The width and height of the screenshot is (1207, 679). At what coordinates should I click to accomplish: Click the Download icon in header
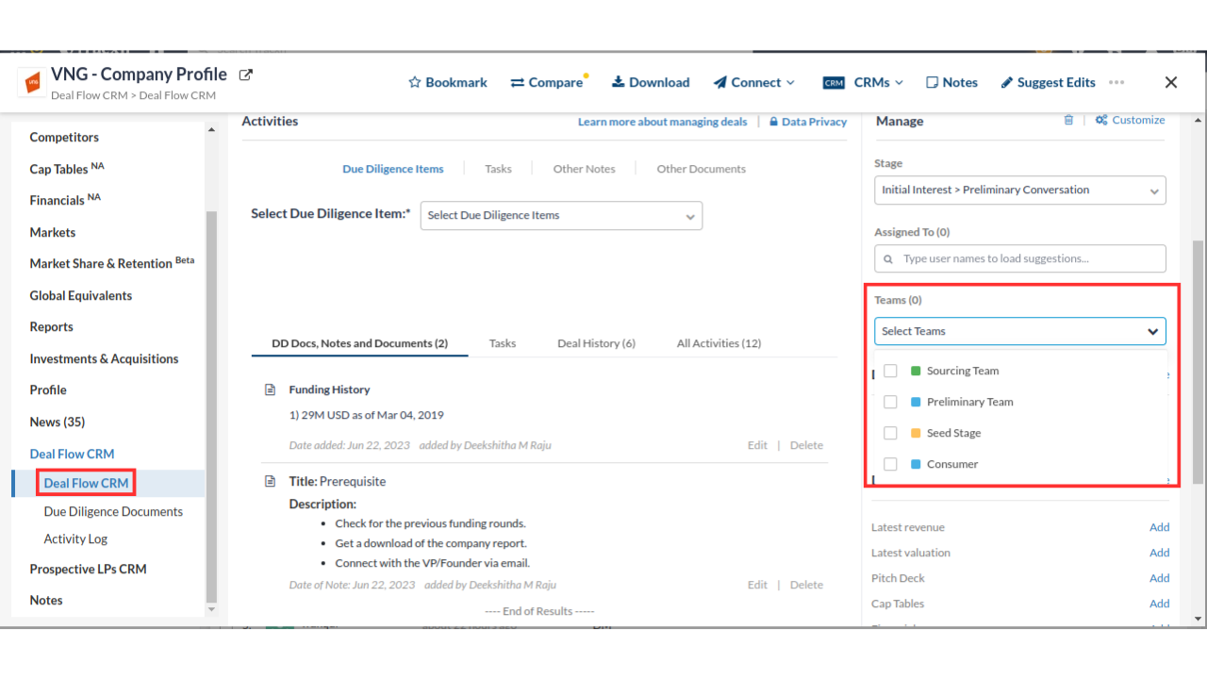tap(619, 82)
